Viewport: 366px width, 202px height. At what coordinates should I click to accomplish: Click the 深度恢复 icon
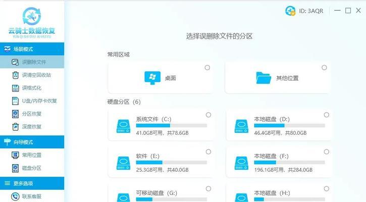pyautogui.click(x=15, y=127)
